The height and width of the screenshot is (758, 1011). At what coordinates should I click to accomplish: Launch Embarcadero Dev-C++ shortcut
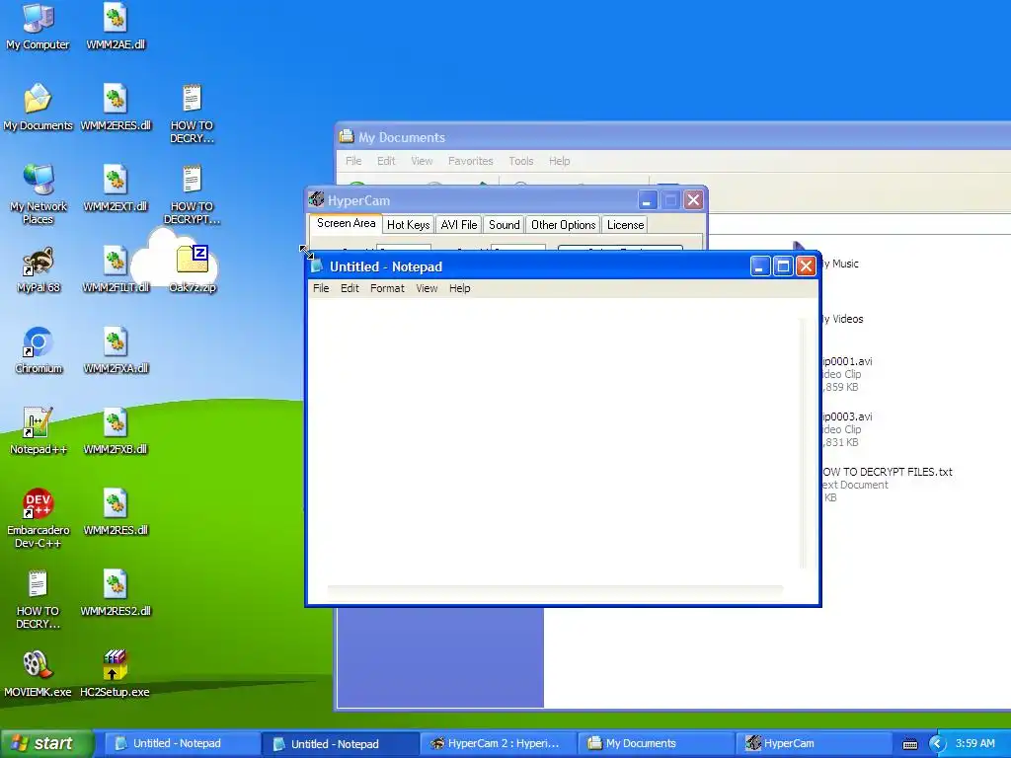click(39, 519)
